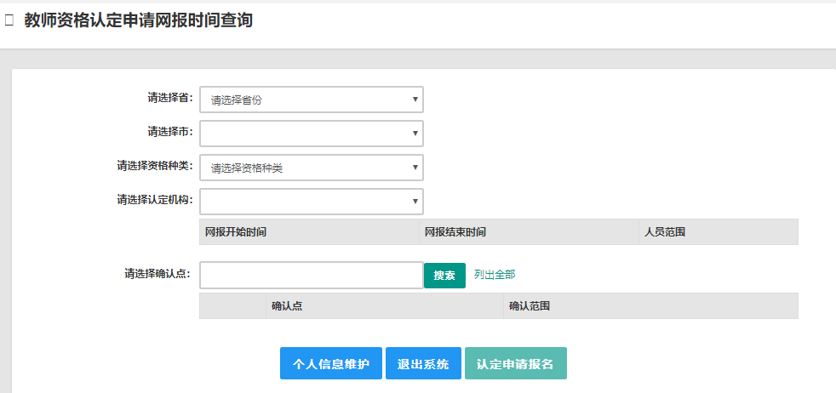The width and height of the screenshot is (836, 393).
Task: Click the 请选择确认点 text input box
Action: click(311, 275)
